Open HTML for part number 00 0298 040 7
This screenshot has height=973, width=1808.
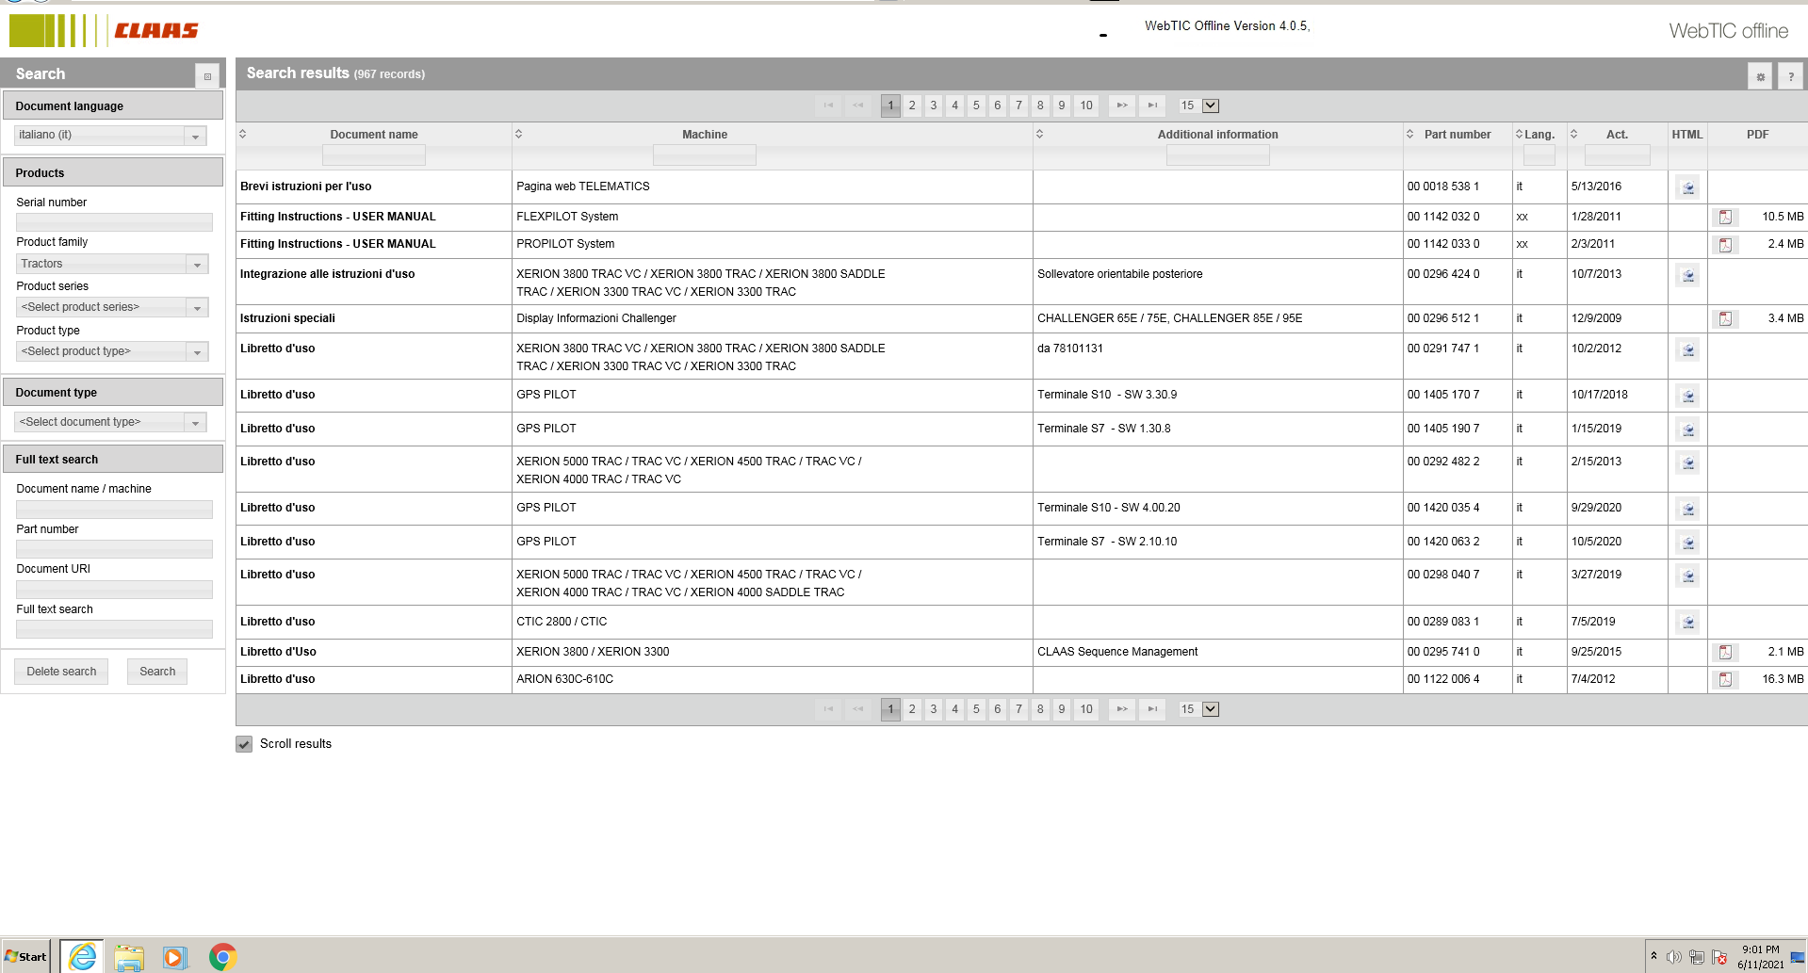(1687, 576)
